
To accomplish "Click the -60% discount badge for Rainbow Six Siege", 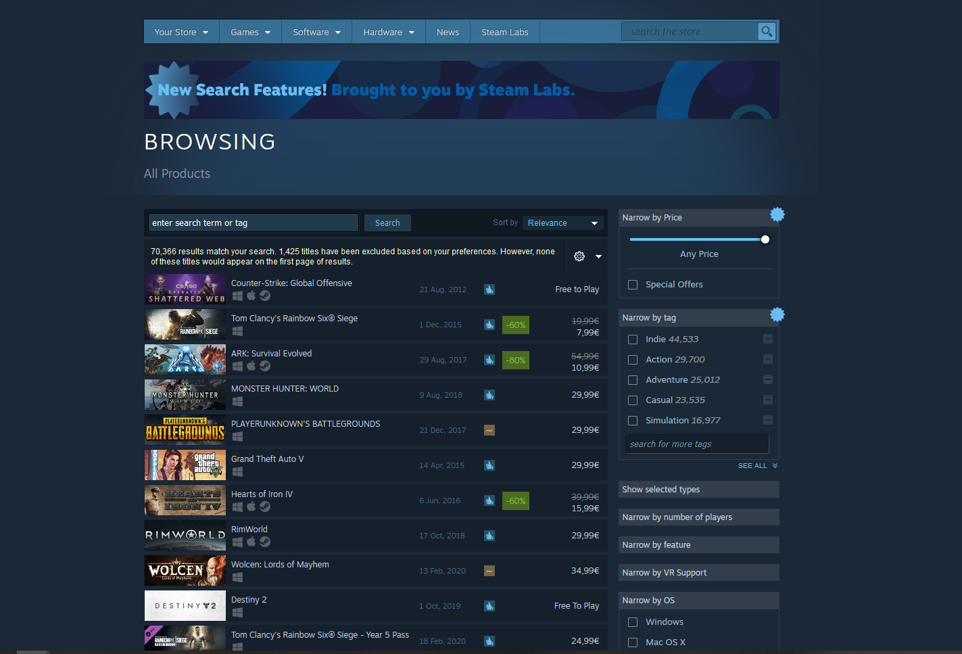I will click(516, 325).
